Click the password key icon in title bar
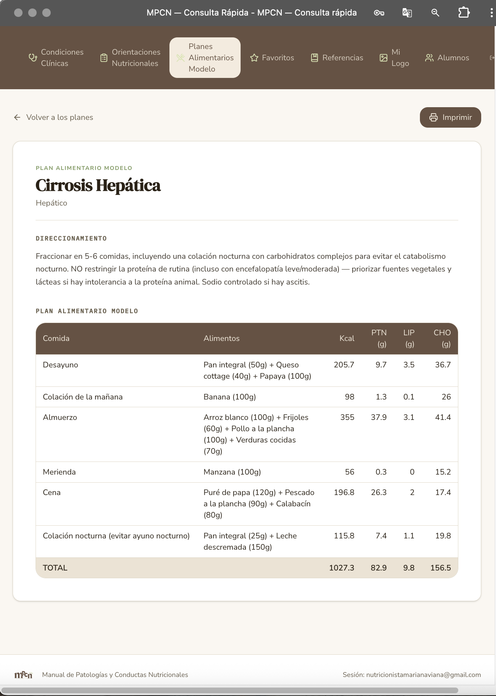This screenshot has height=696, width=496. [x=379, y=13]
